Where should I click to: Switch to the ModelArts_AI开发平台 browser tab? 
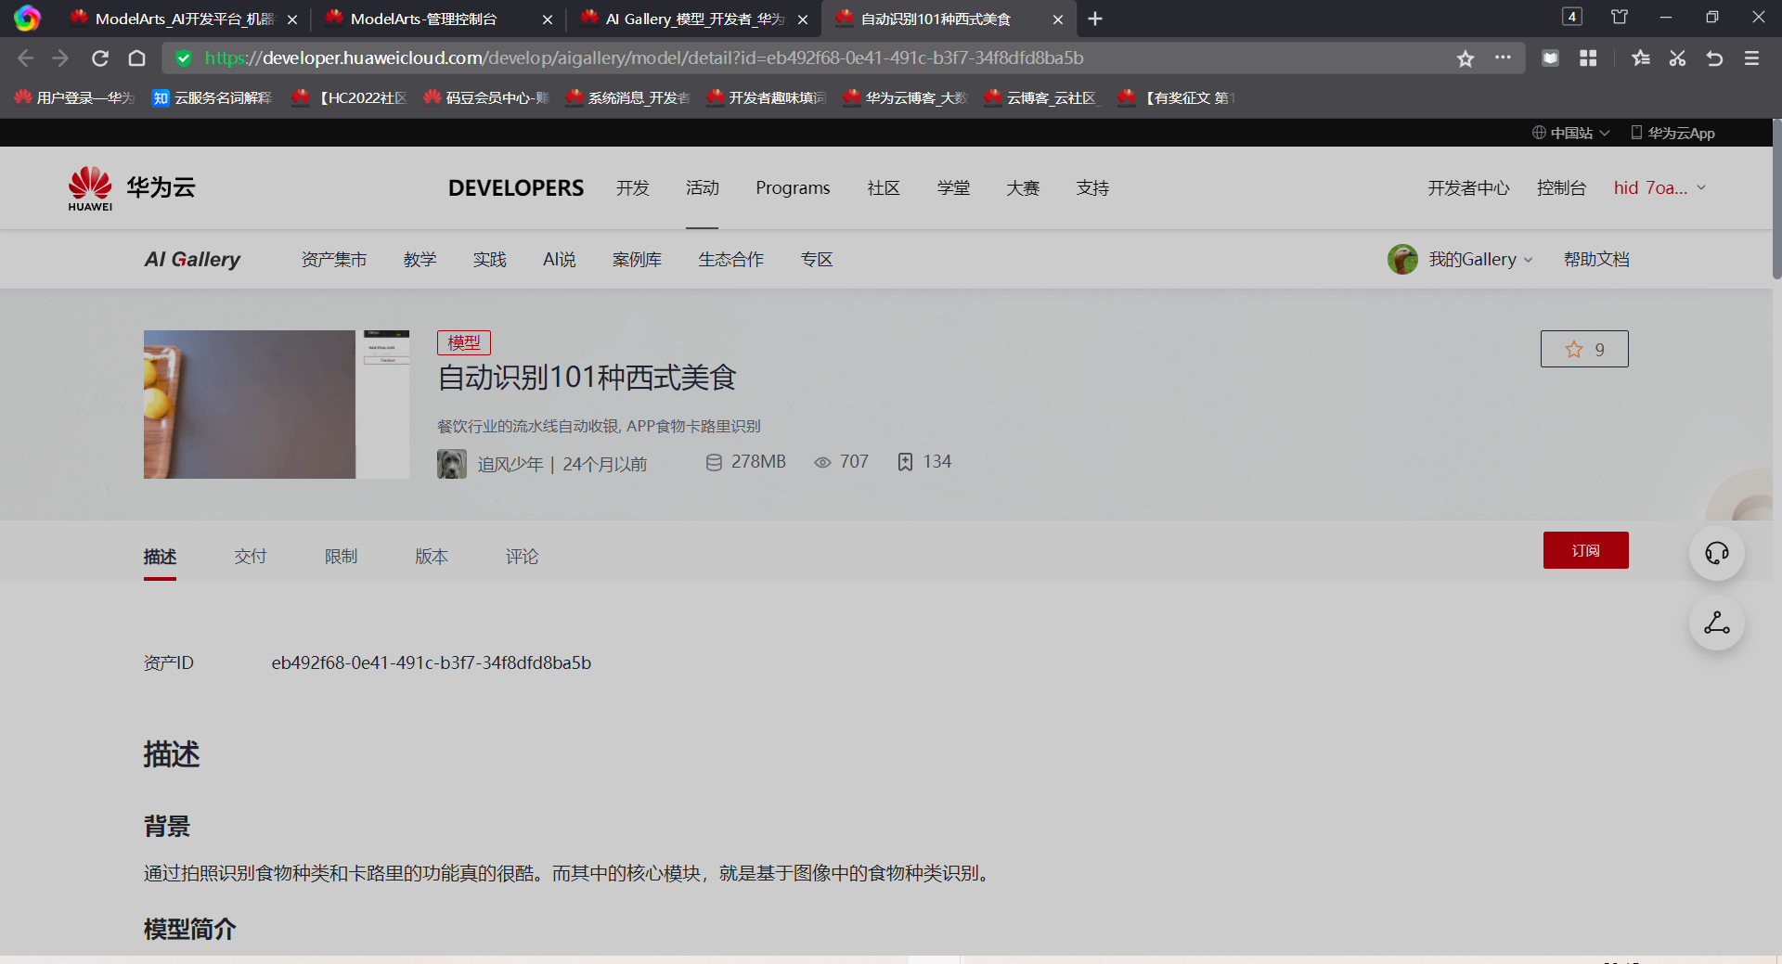tap(183, 19)
